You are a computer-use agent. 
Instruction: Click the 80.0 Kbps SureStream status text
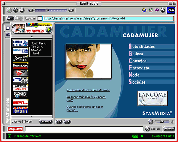[27, 136]
